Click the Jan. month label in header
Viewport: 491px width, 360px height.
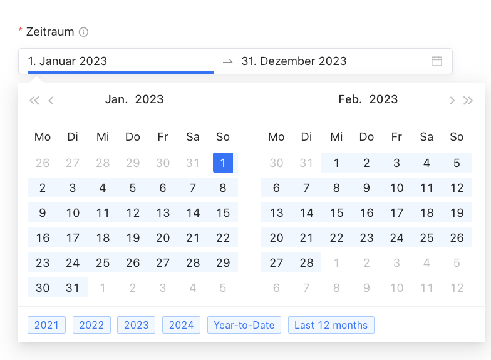tap(116, 99)
